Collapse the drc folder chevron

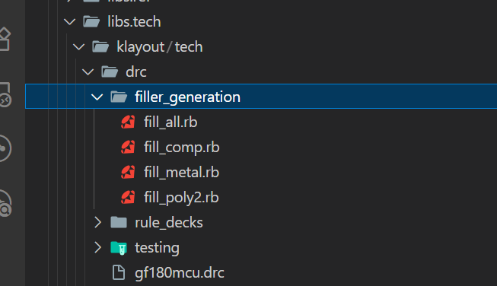pyautogui.click(x=88, y=72)
